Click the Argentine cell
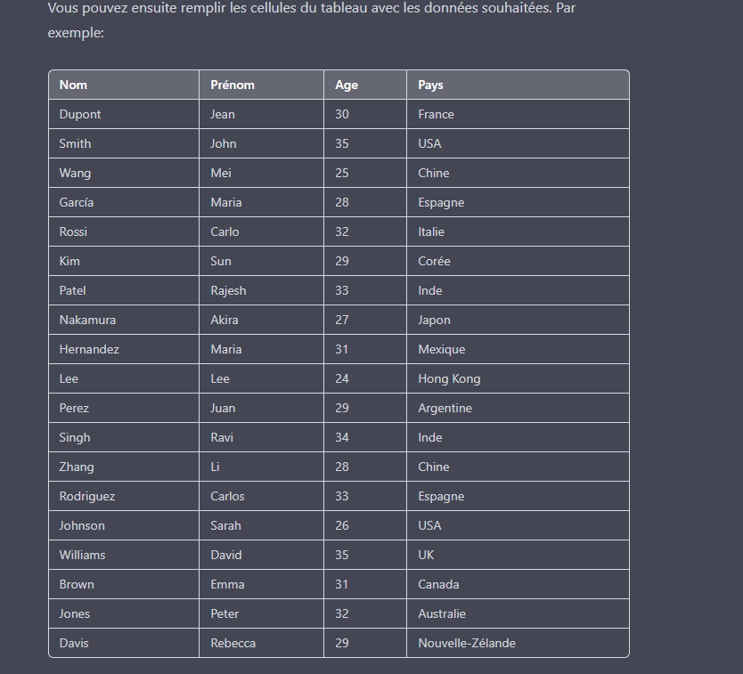This screenshot has height=674, width=743. click(518, 408)
